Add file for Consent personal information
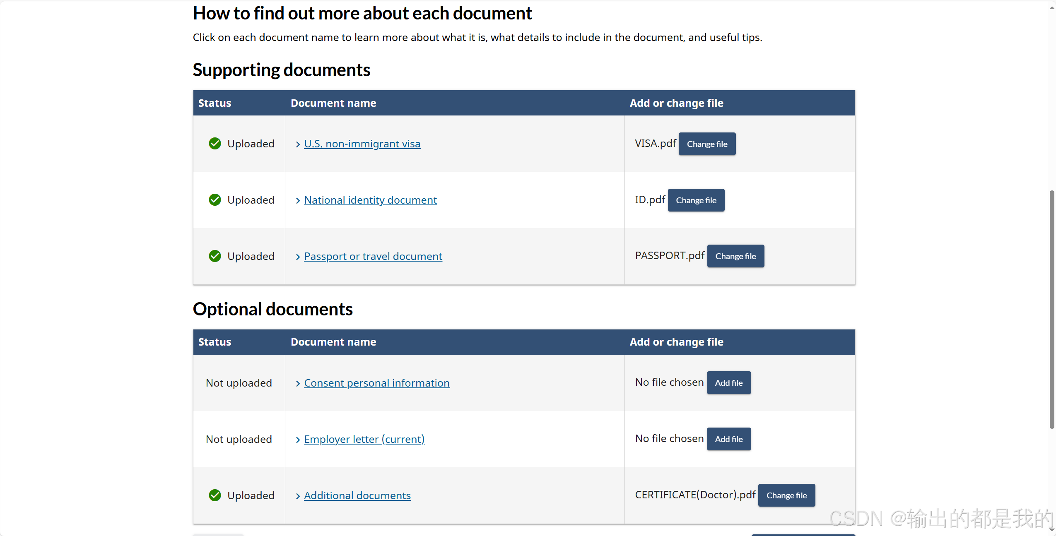Screen dimensions: 1056x536 (728, 383)
